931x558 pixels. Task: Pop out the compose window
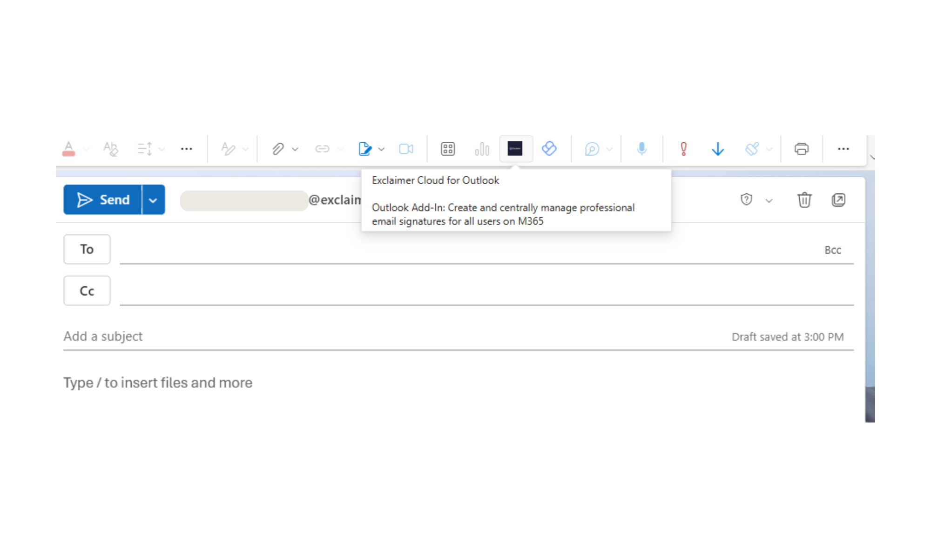[x=838, y=200]
